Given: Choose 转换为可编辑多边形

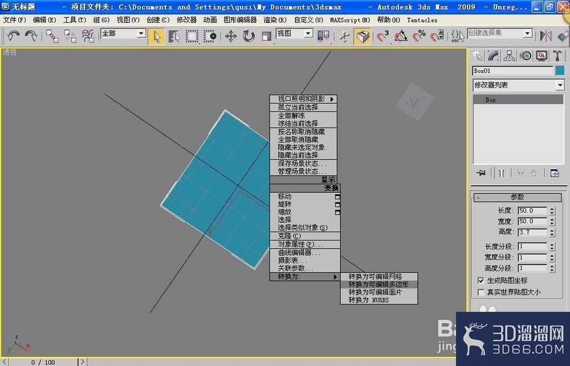Looking at the screenshot, I should tap(379, 284).
